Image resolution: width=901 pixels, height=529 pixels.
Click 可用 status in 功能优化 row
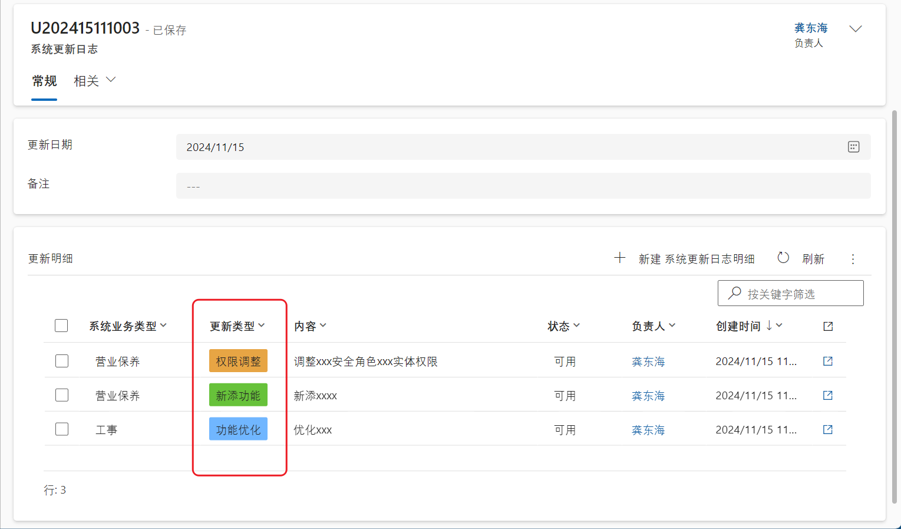pyautogui.click(x=565, y=430)
